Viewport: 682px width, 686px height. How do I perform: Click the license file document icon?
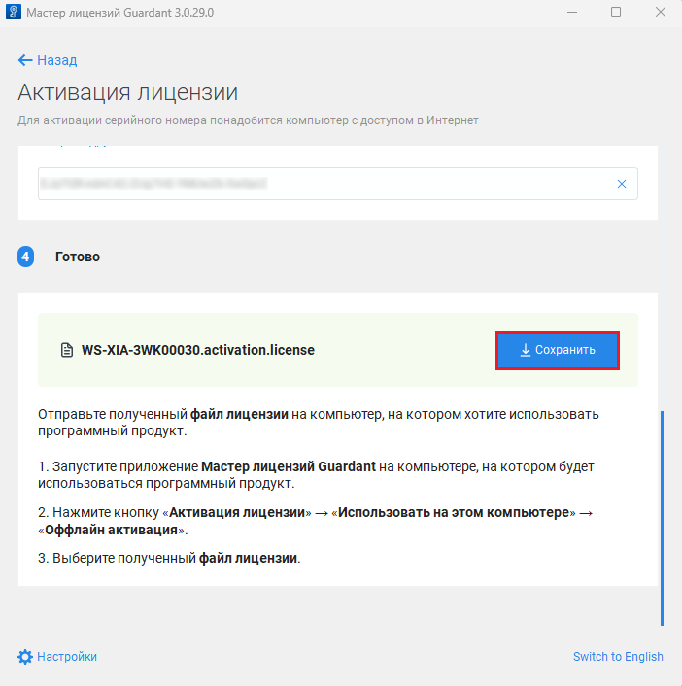click(67, 350)
